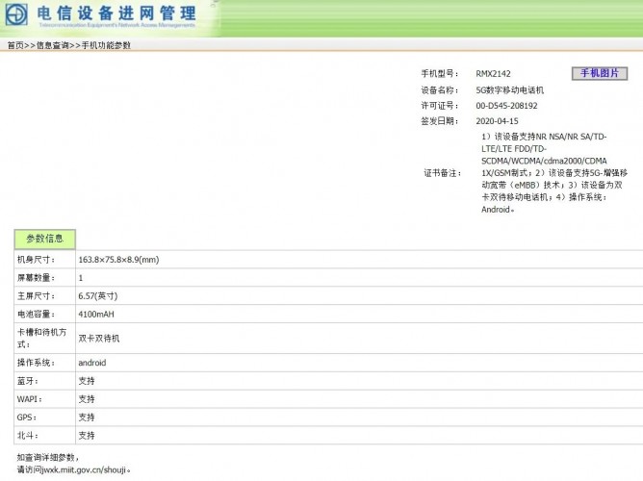The width and height of the screenshot is (643, 481).
Task: Open 信息查询 breadcrumb link
Action: (53, 45)
